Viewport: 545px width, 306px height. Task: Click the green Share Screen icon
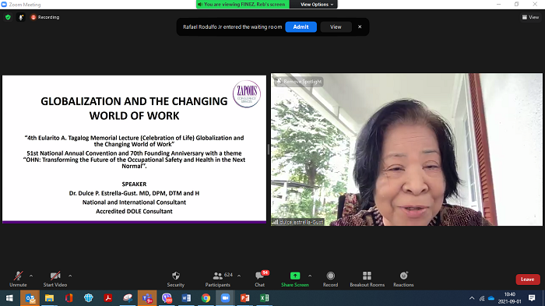[295, 276]
